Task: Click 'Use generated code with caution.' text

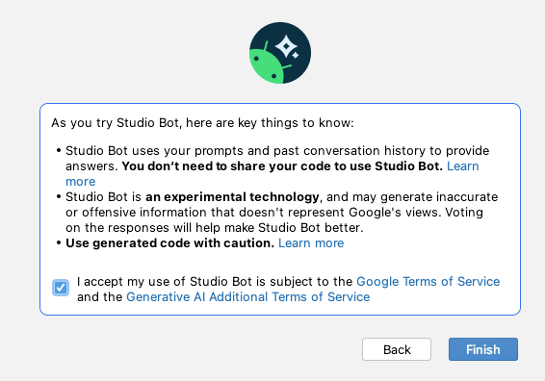Action: coord(170,243)
